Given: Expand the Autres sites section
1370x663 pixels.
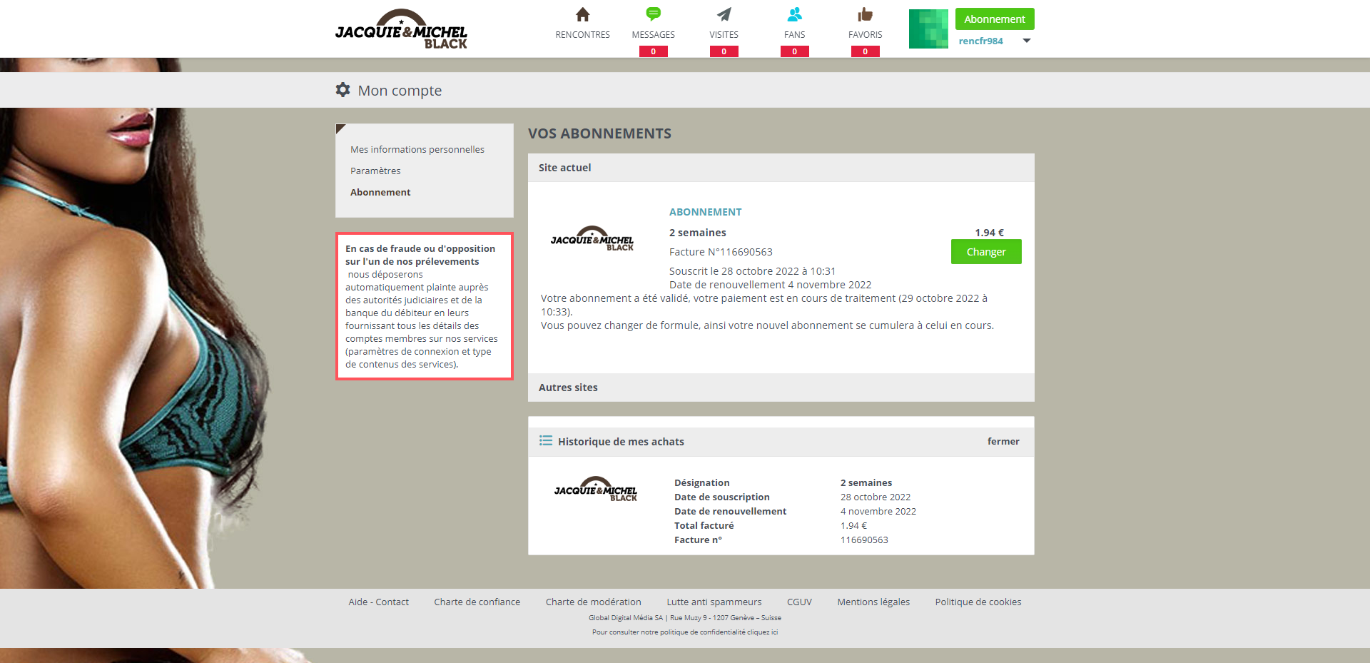Looking at the screenshot, I should pyautogui.click(x=568, y=388).
